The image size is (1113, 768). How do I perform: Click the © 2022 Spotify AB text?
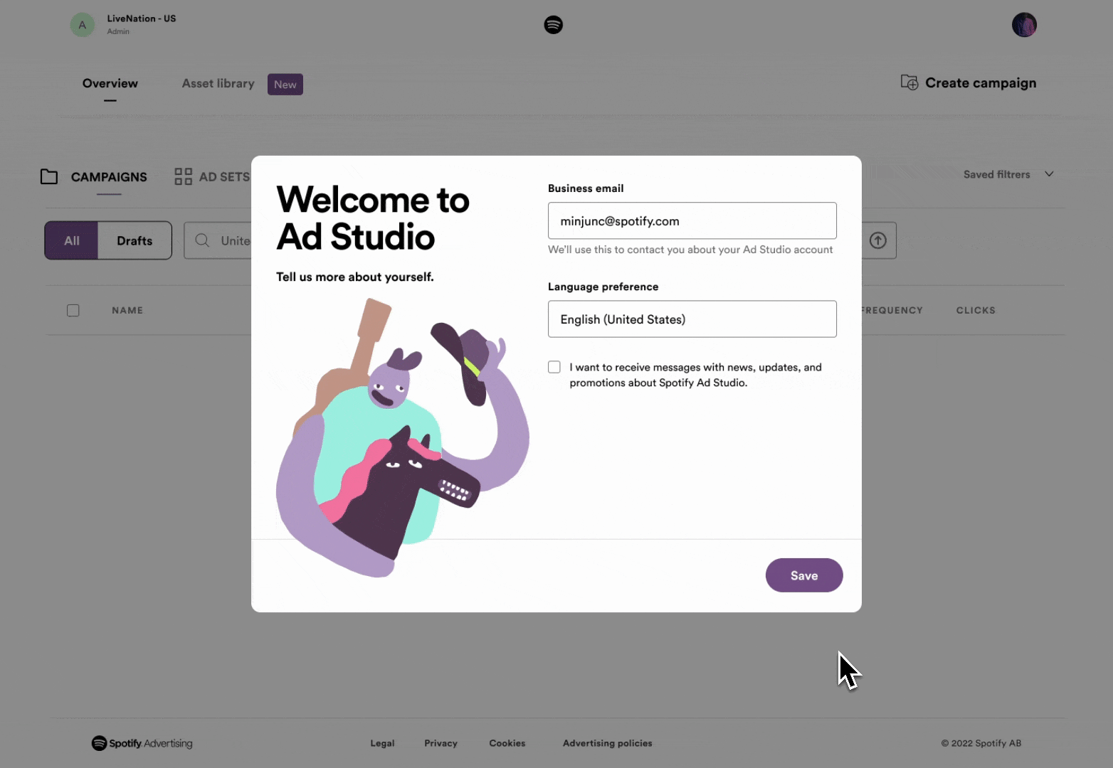(x=981, y=743)
